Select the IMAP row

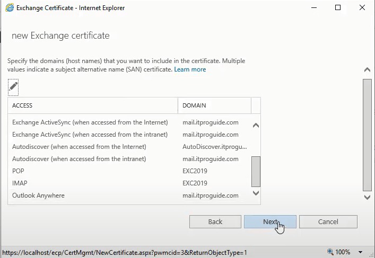click(x=129, y=183)
